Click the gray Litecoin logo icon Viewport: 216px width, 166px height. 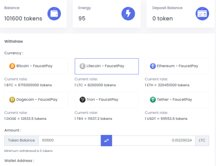83,66
